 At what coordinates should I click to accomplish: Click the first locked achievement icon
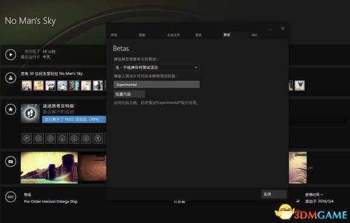pos(27,138)
